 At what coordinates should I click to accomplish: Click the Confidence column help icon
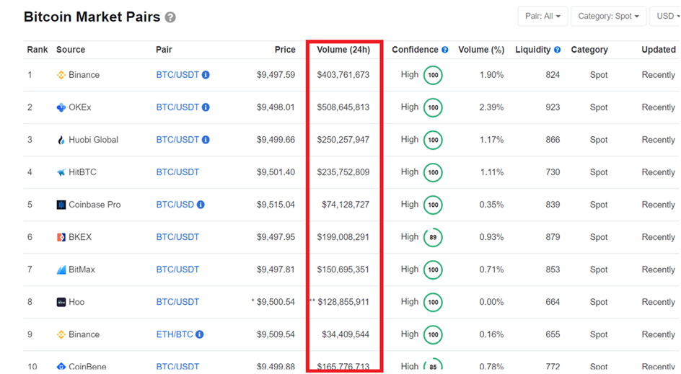click(444, 50)
